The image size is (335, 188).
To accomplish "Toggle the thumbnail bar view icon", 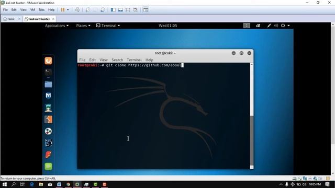I will click(x=120, y=10).
